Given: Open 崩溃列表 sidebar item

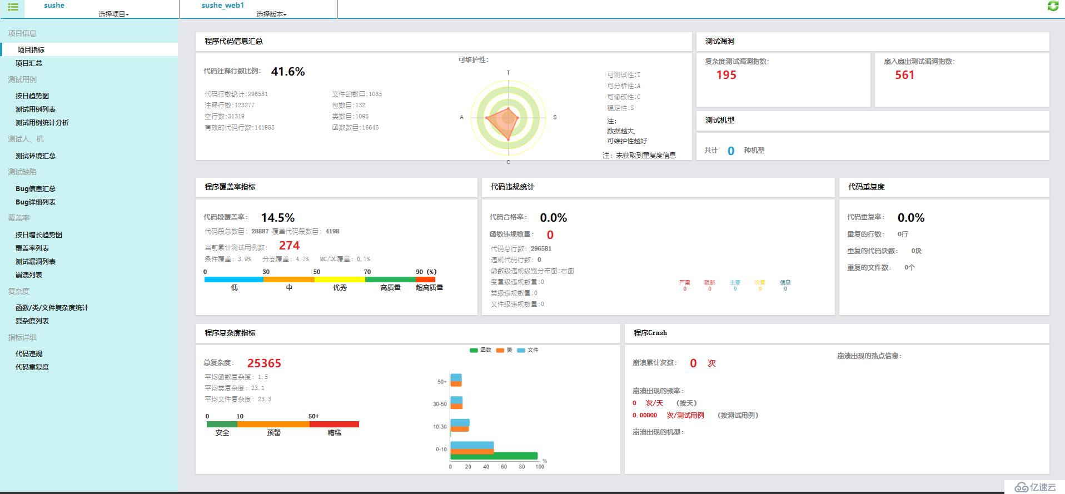Looking at the screenshot, I should click(x=29, y=275).
